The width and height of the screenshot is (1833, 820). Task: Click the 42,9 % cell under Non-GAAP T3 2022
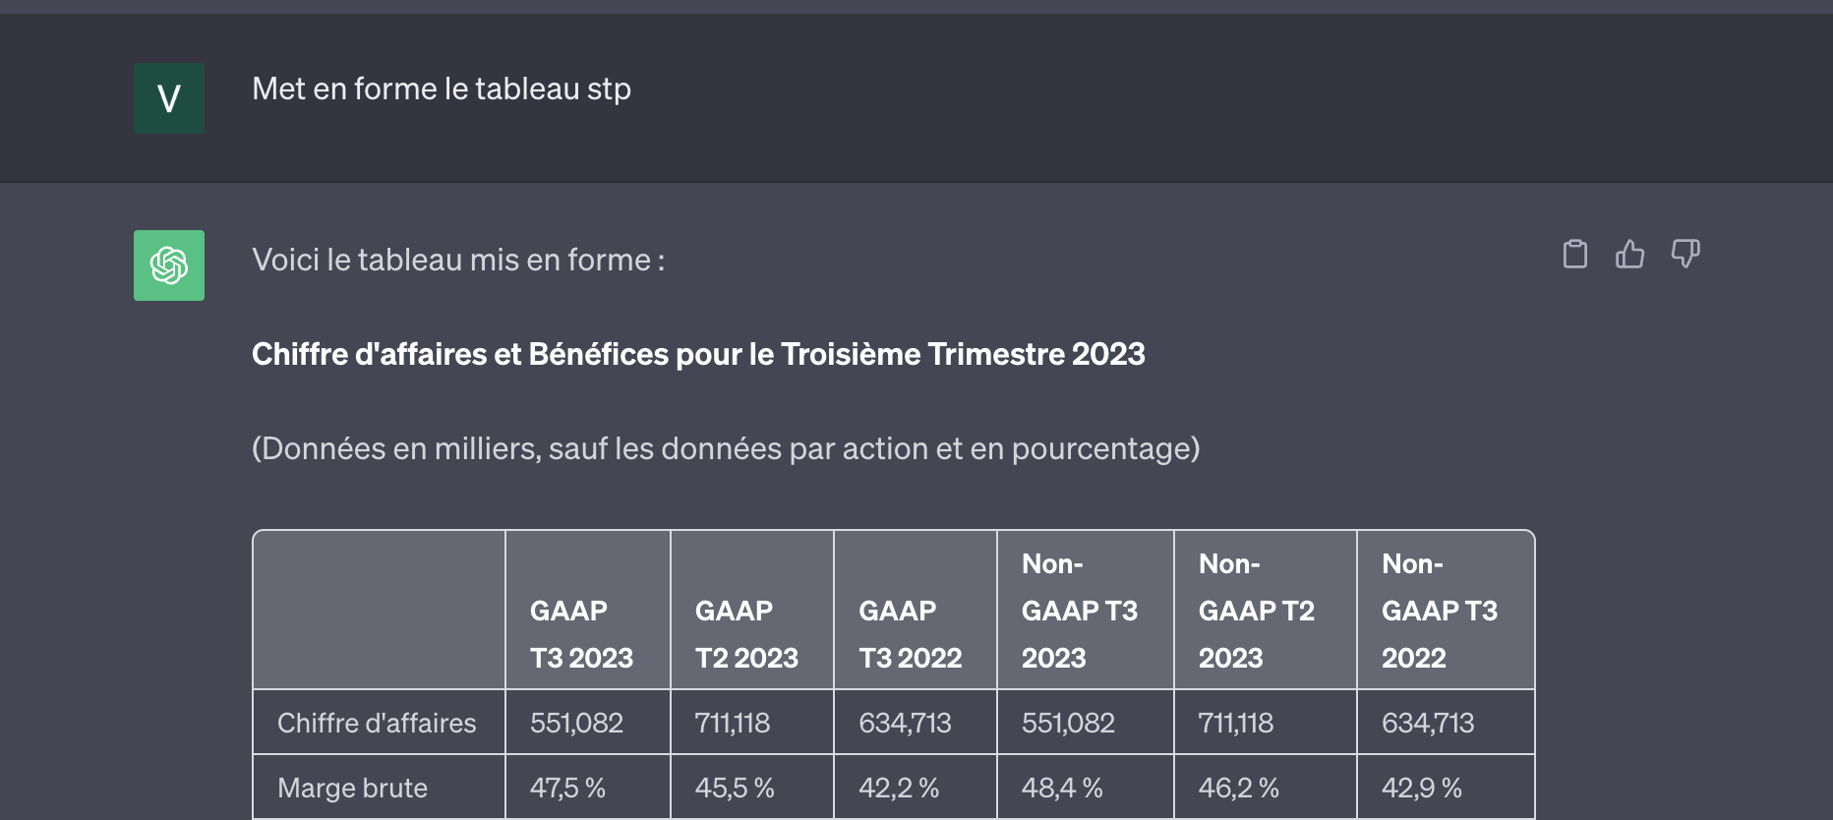point(1422,788)
